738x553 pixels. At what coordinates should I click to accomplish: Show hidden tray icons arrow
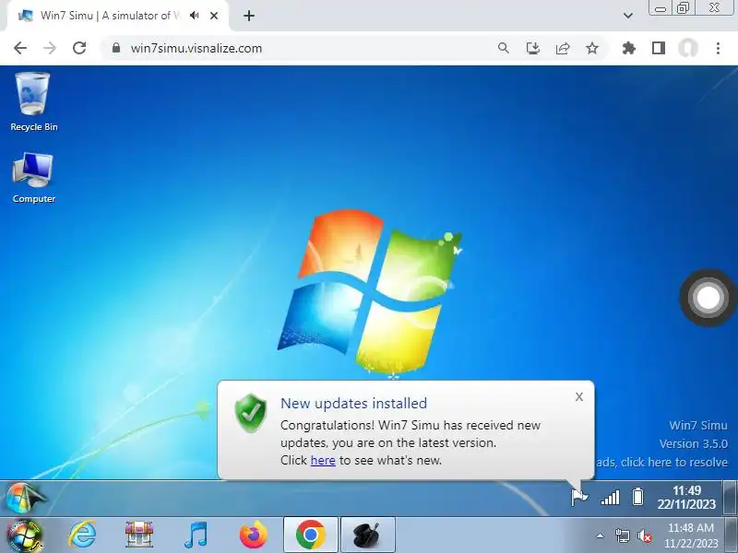click(x=601, y=535)
